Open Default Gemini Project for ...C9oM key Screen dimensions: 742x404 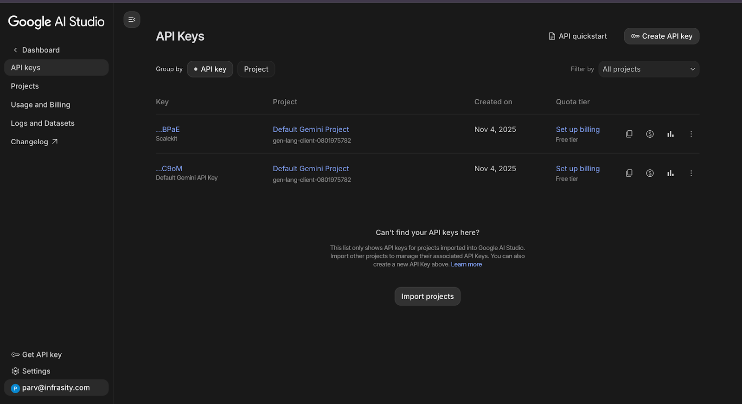(x=311, y=168)
